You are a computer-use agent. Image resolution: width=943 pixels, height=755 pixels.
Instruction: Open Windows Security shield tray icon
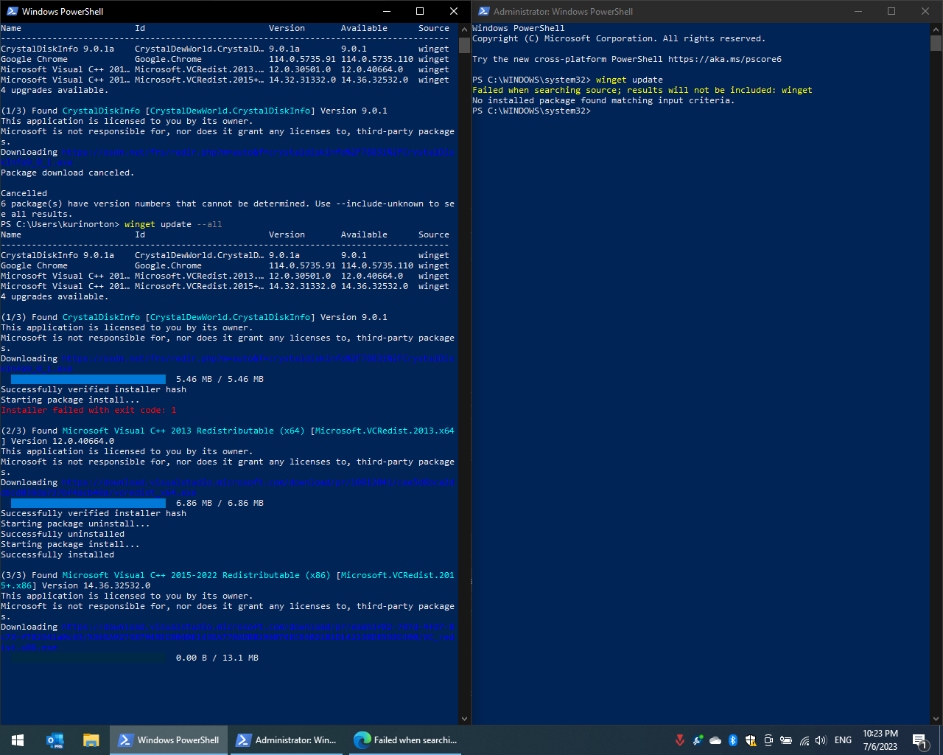click(751, 740)
